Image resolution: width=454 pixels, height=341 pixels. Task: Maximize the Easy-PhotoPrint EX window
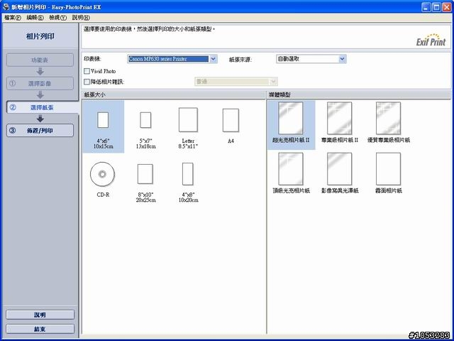tap(437, 7)
